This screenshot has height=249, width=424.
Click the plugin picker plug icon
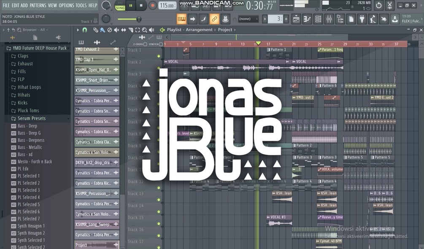click(362, 19)
